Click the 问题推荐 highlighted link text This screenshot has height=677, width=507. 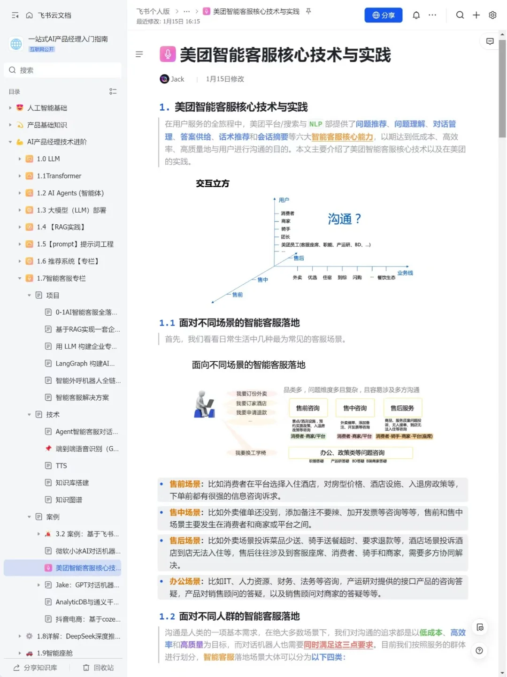(x=371, y=124)
